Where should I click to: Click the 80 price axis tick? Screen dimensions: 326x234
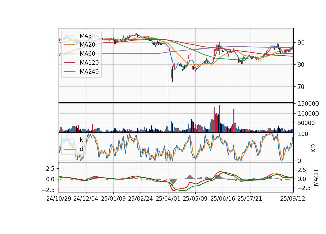coord(301,65)
